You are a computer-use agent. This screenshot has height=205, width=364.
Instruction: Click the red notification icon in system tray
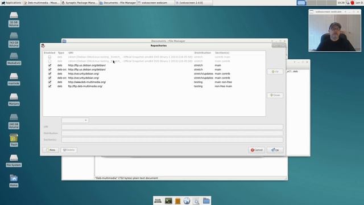[353, 3]
